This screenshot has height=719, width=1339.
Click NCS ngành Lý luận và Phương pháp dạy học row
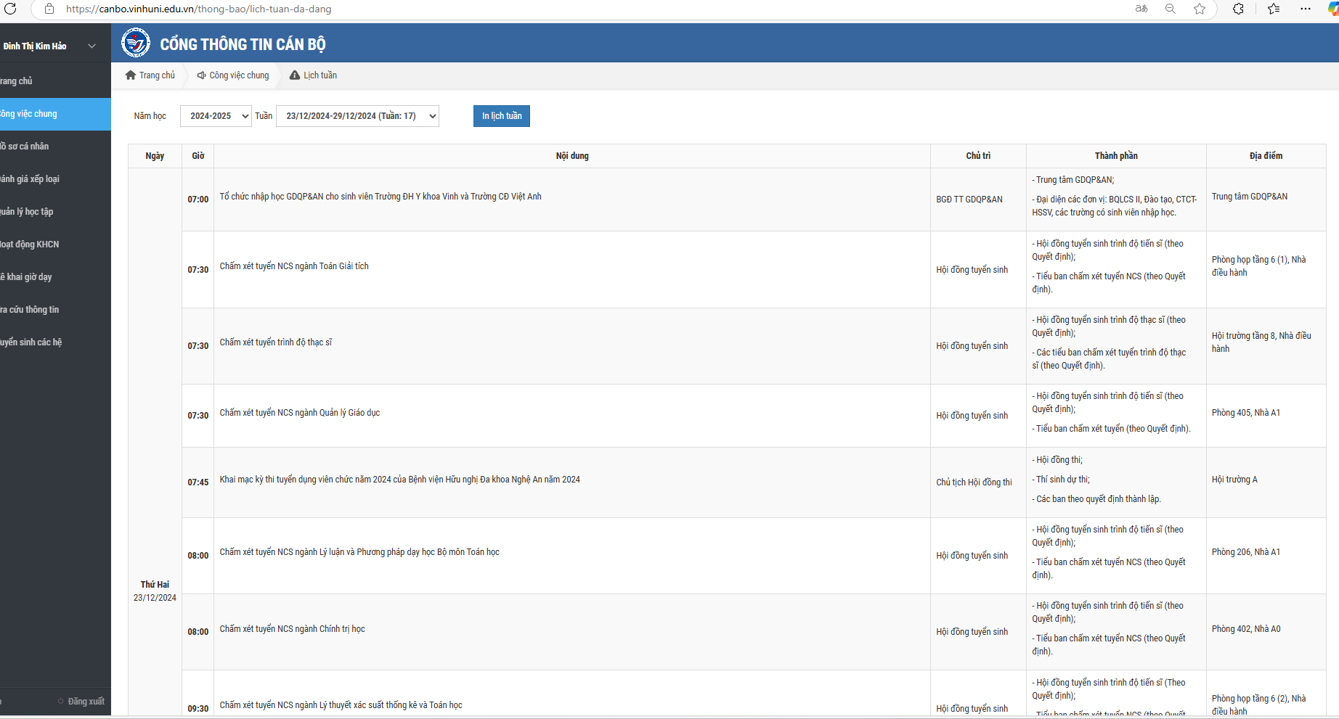coord(359,552)
